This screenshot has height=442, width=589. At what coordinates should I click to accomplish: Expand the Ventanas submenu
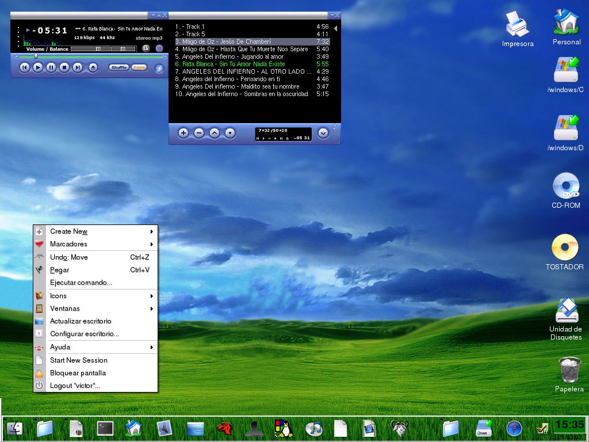(x=96, y=308)
